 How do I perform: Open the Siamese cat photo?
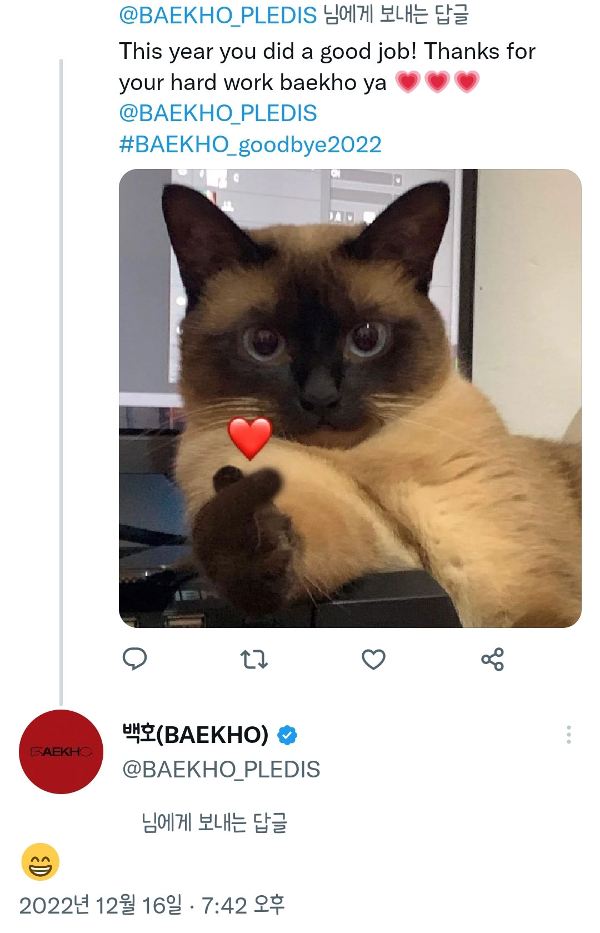tap(350, 398)
